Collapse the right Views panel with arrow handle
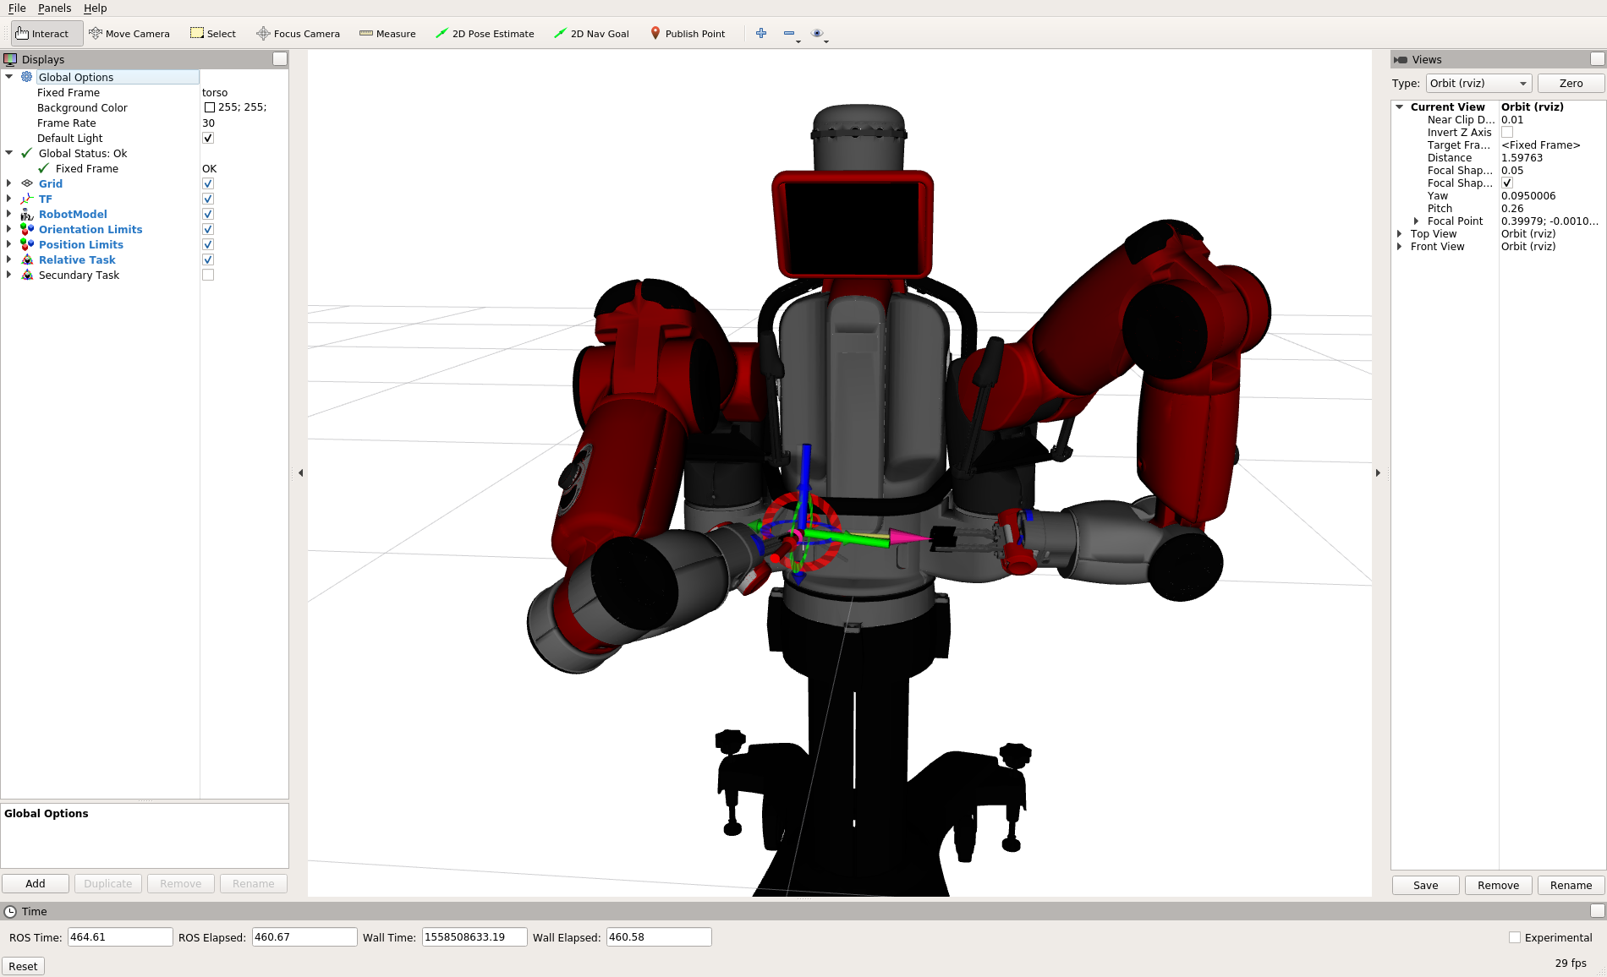 coord(1378,472)
